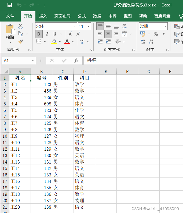
Task: Select the Format Painter brush
Action: coord(21,42)
